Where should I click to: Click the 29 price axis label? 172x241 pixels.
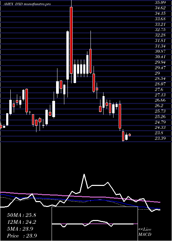tap(158, 73)
